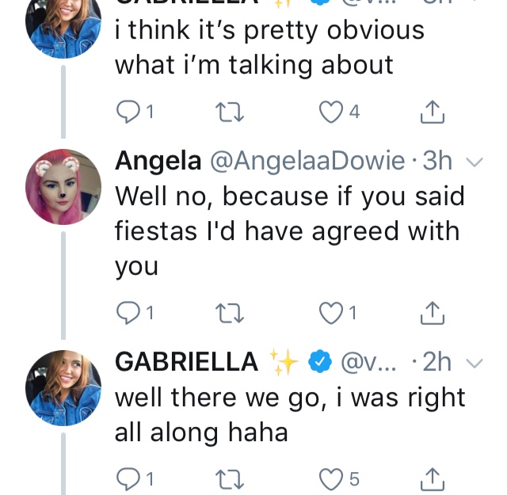Reply to the 'pretty obvious' tweet

[128, 112]
